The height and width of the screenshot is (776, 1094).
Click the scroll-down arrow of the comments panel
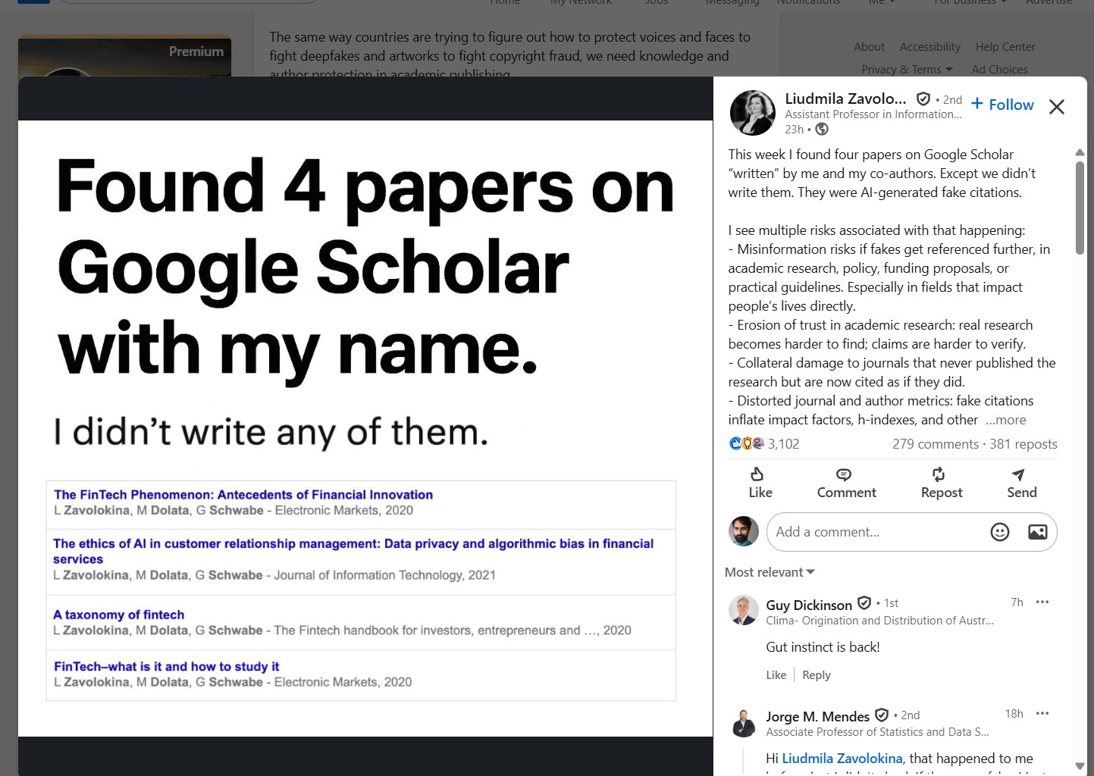point(1080,766)
